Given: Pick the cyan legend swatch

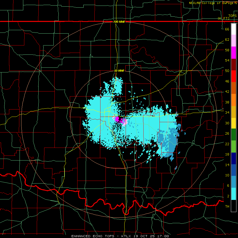Looking at the screenshot, I should tap(234, 194).
